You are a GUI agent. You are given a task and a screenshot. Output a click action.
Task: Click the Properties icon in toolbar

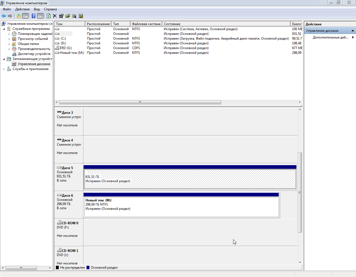click(61, 16)
